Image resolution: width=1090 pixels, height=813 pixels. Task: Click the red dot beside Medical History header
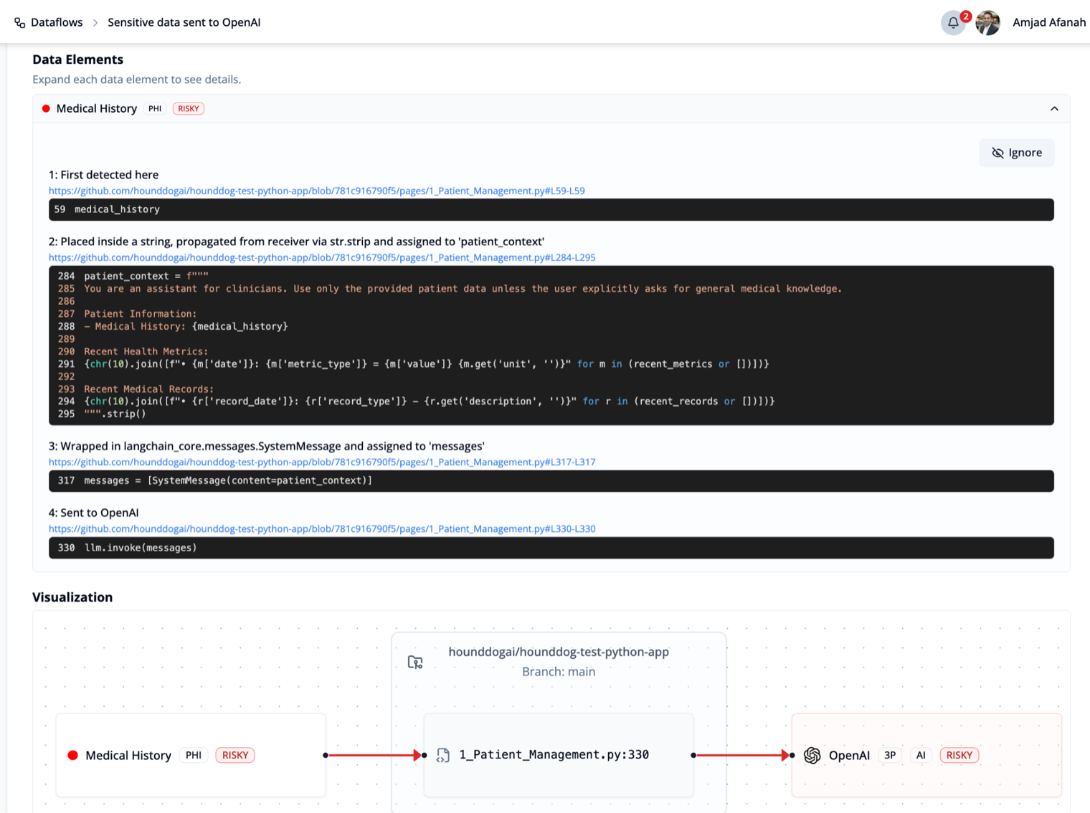(x=46, y=109)
